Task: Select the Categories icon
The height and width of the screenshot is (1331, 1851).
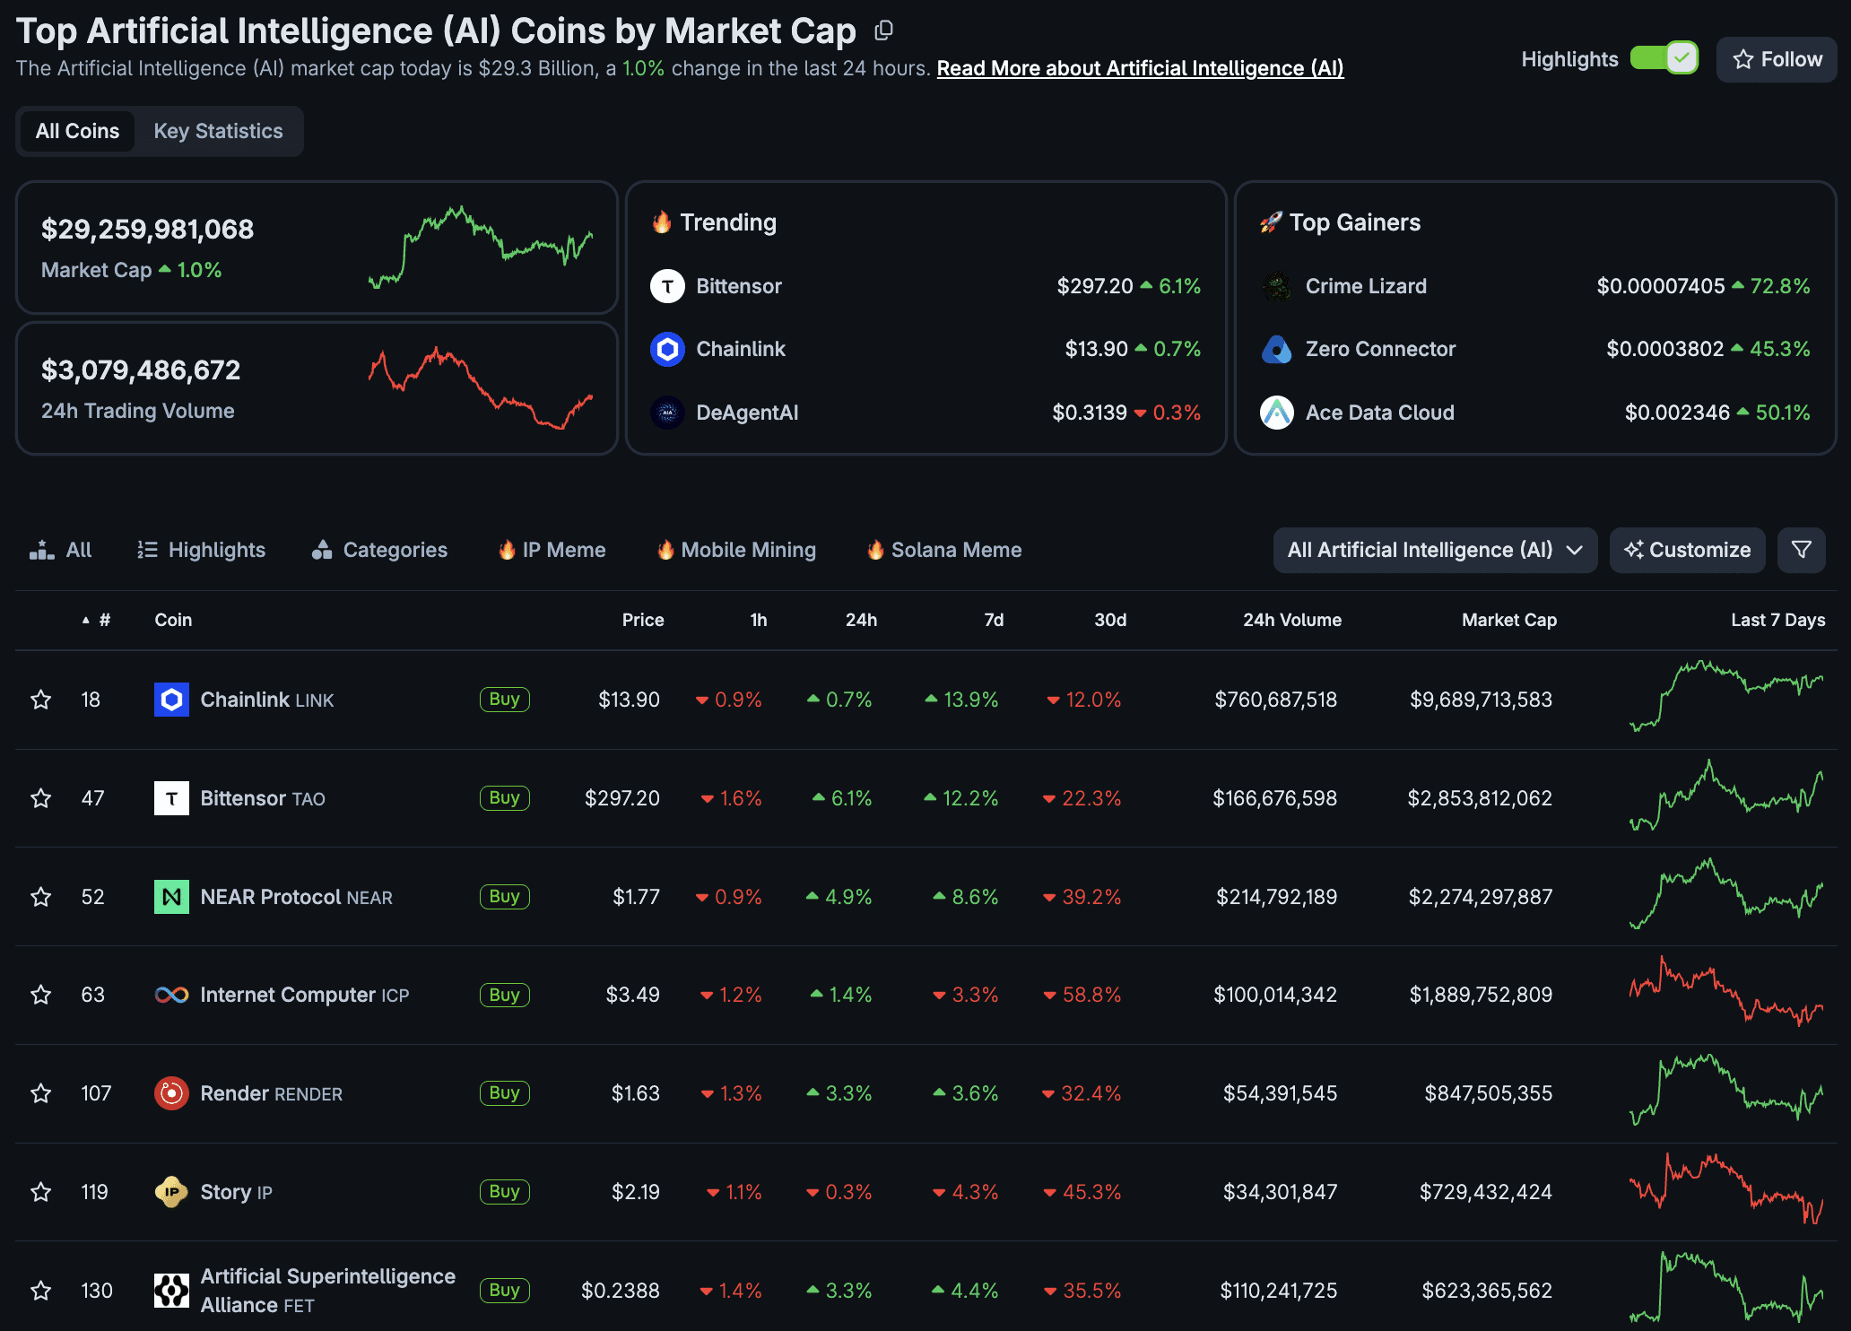Action: point(323,549)
